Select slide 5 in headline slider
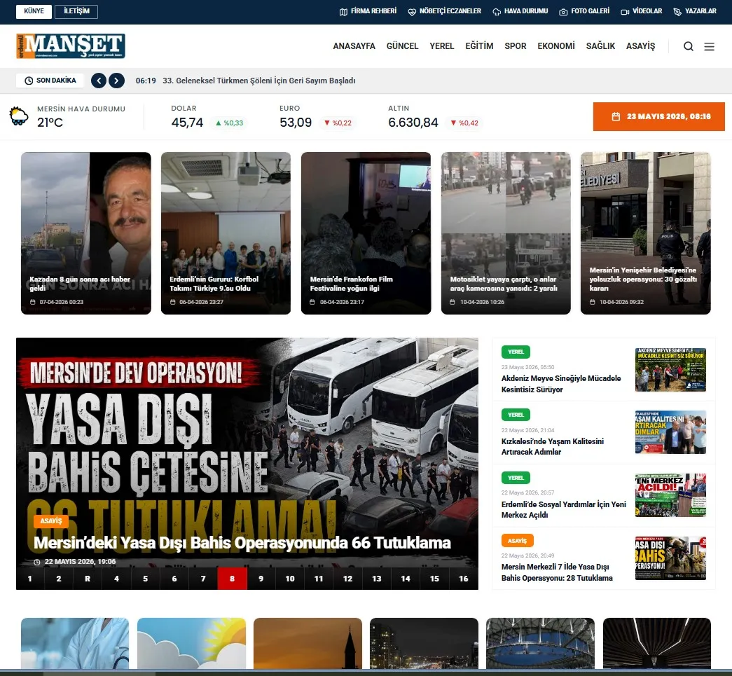Screen dimensions: 732x676 coord(146,579)
